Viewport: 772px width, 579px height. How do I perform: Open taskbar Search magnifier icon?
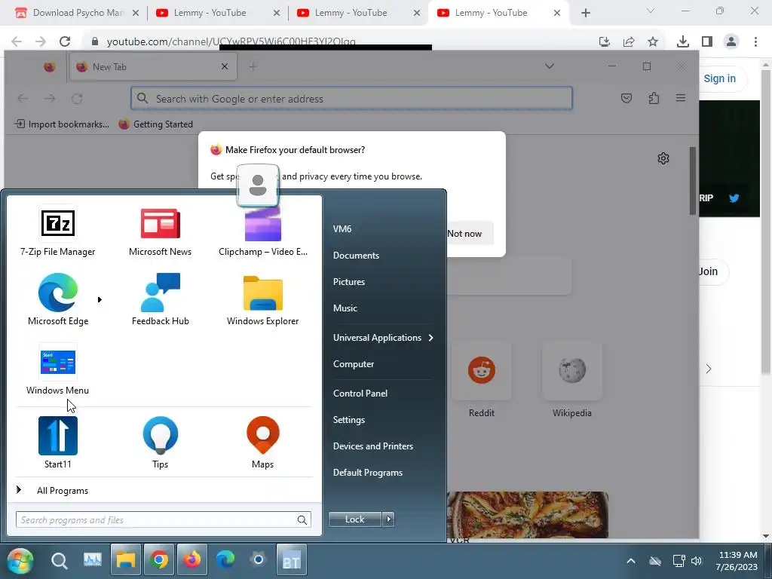coord(59,560)
